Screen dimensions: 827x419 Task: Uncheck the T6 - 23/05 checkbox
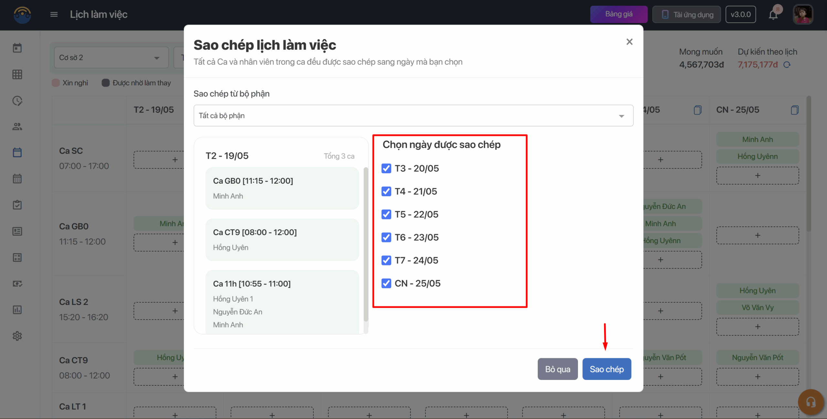click(x=386, y=237)
